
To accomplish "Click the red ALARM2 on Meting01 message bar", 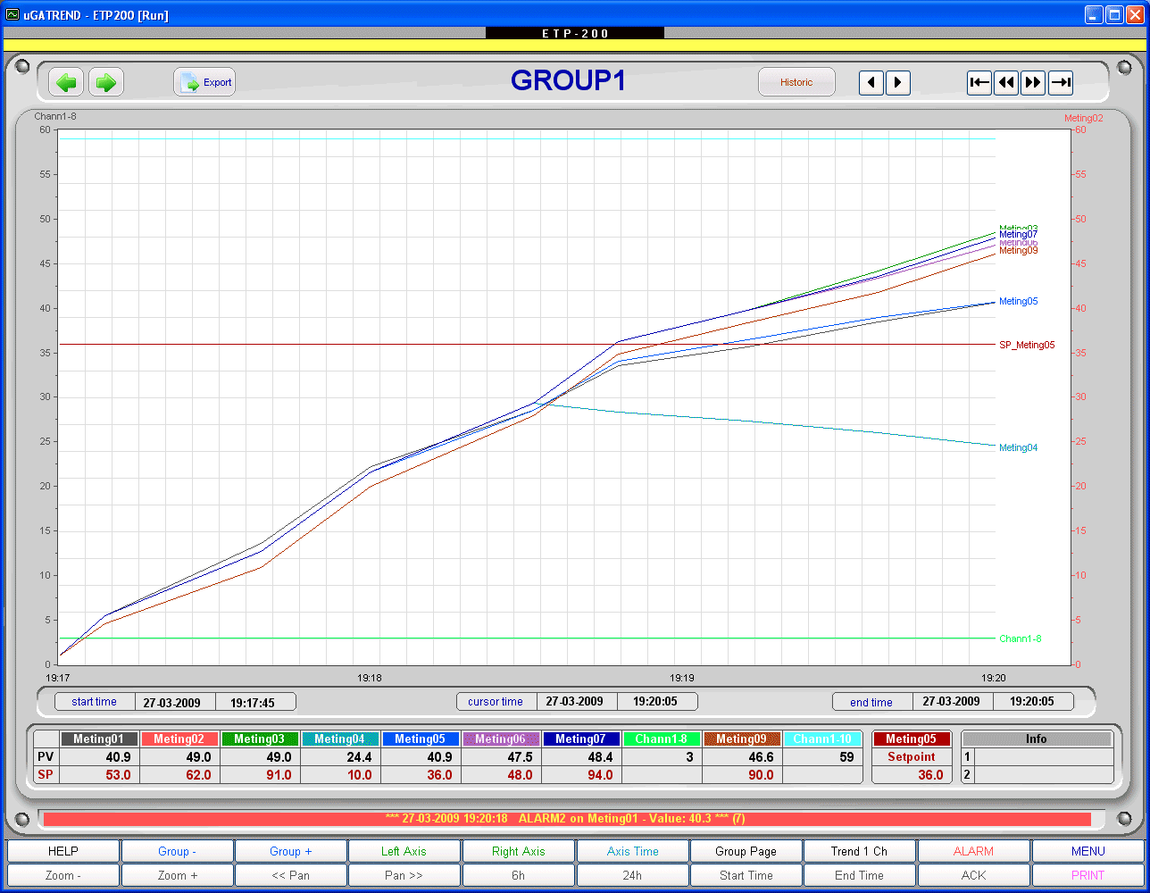I will 567,818.
